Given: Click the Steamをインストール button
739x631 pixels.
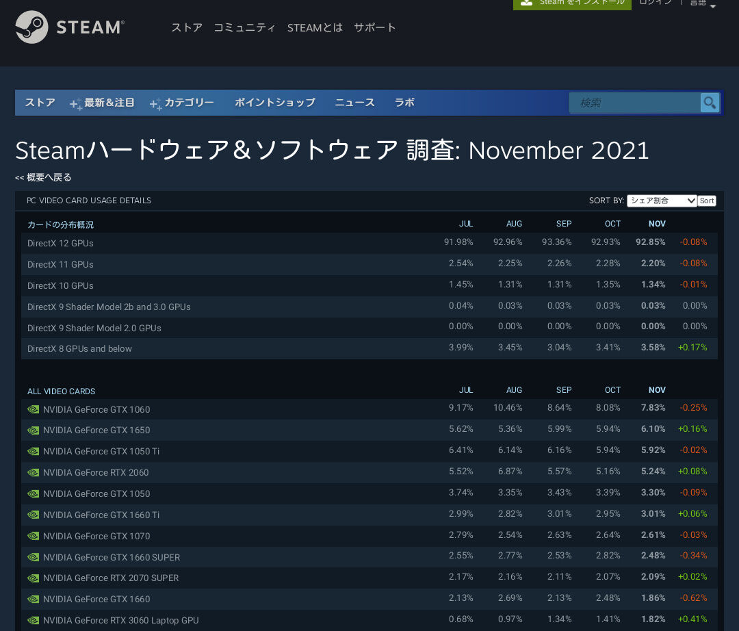Looking at the screenshot, I should click(x=572, y=4).
